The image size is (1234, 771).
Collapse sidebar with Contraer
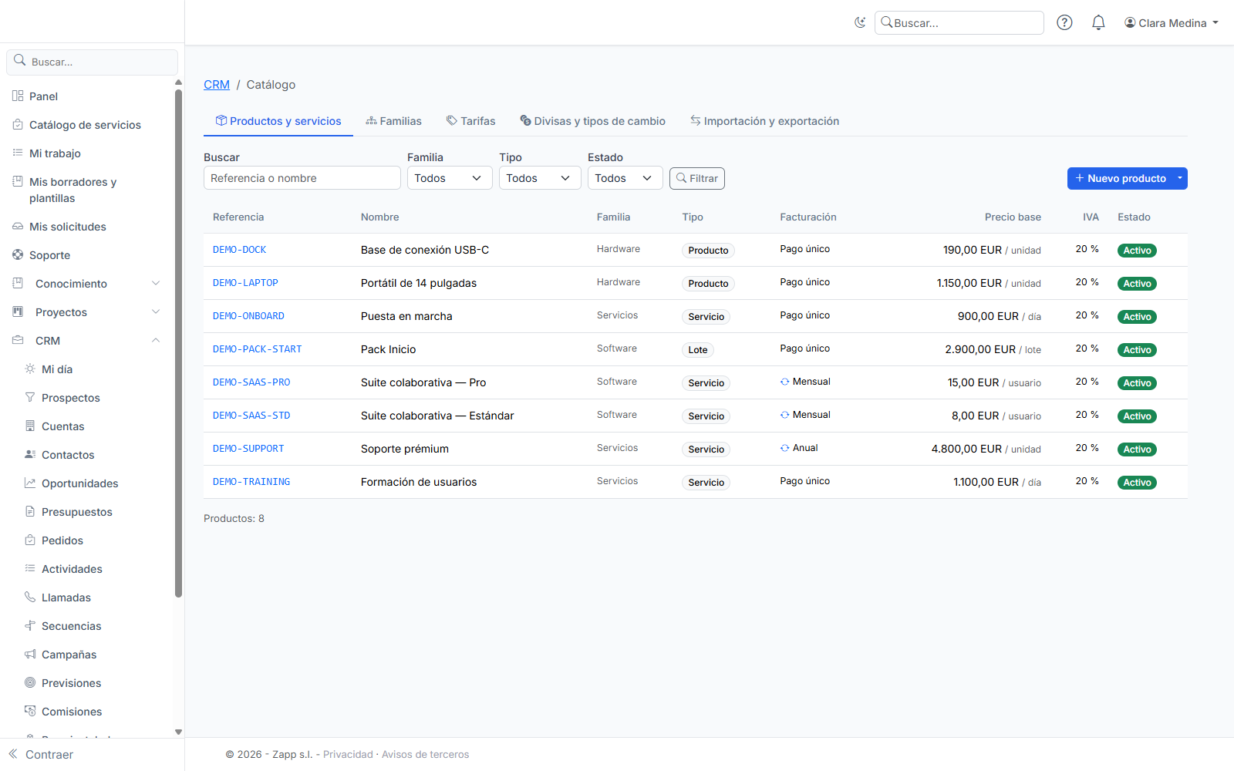42,754
